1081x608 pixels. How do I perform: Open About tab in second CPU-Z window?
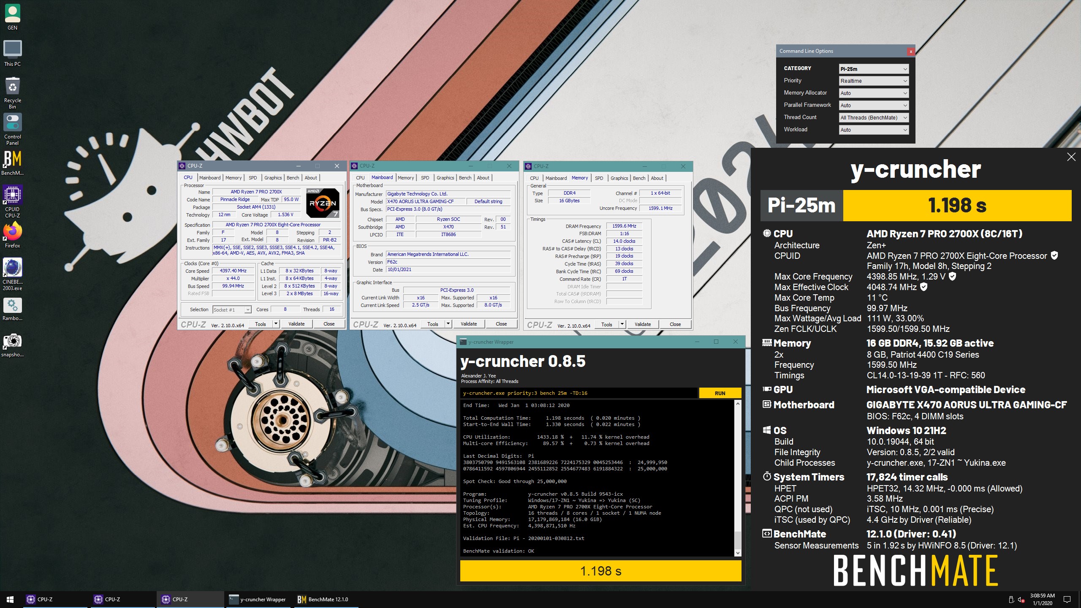[x=483, y=178]
